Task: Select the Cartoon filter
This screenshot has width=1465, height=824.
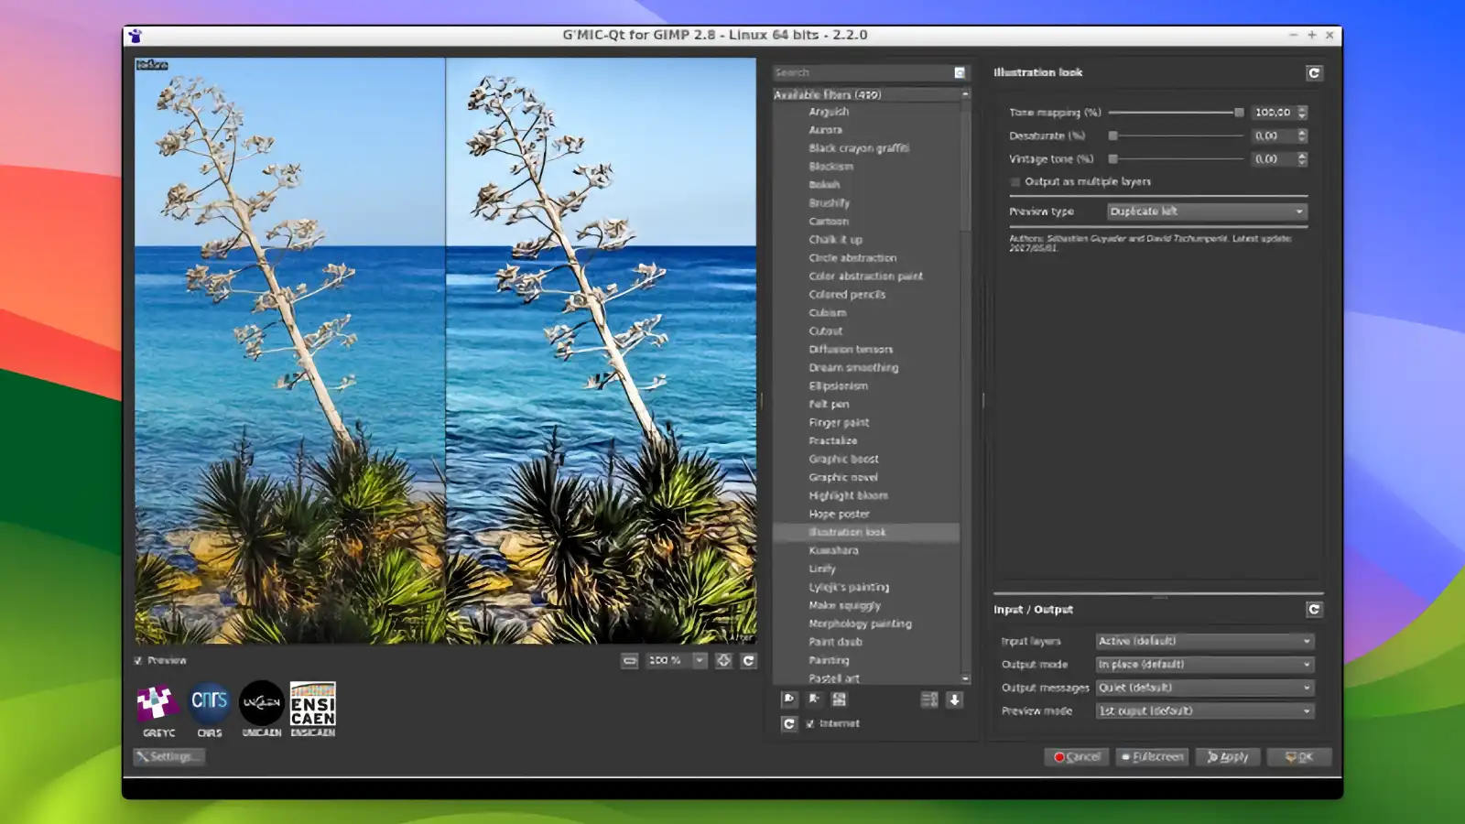Action: click(827, 222)
